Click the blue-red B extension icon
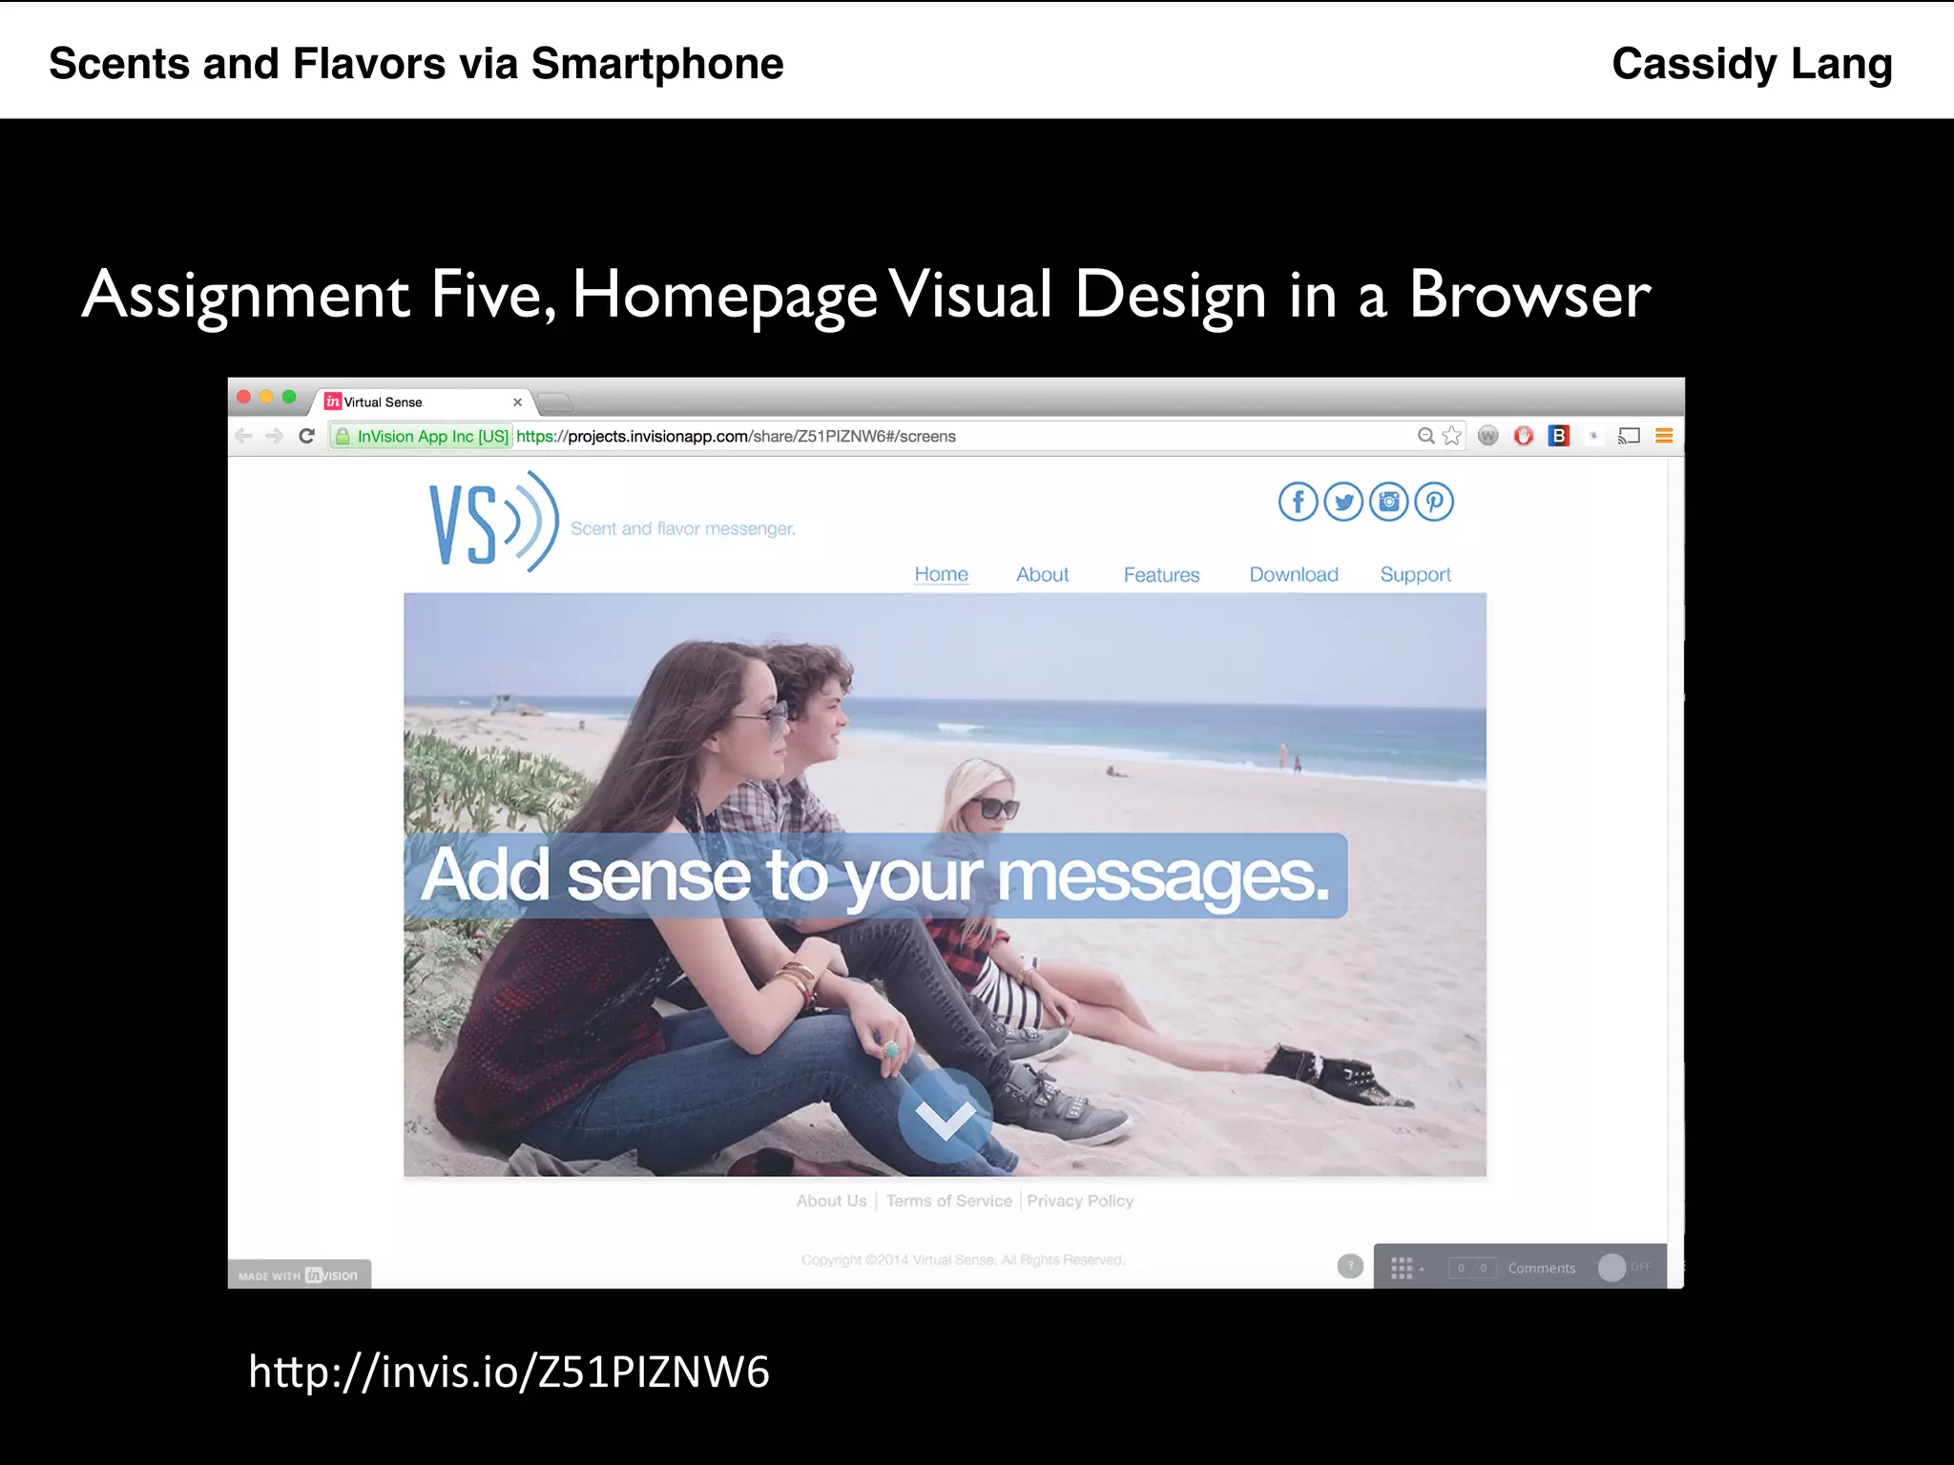 pos(1559,436)
